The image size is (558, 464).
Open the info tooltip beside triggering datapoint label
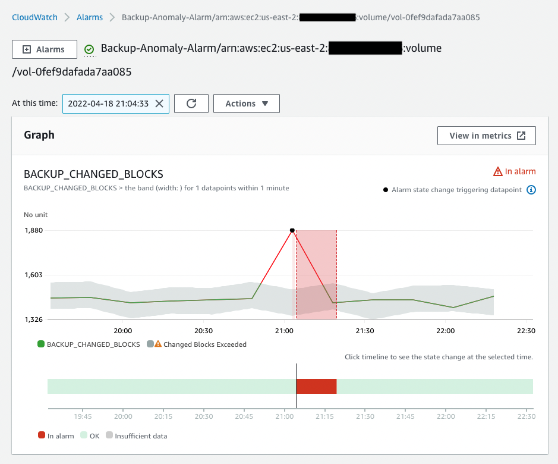[x=531, y=190]
